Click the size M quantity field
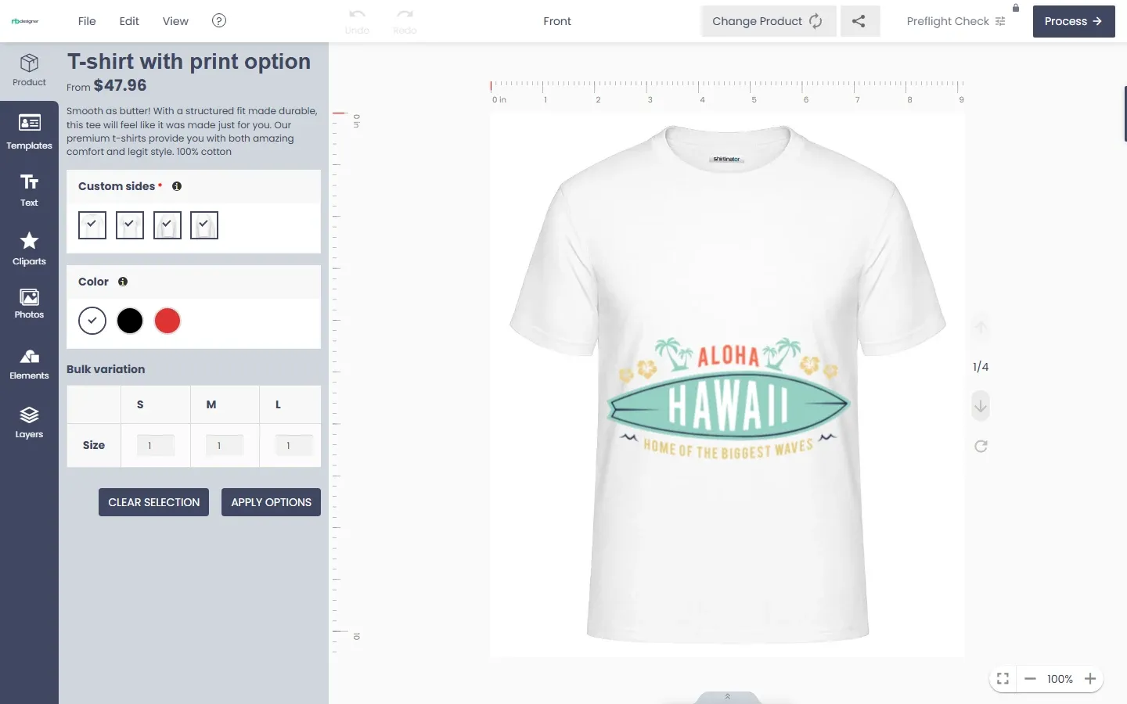 pyautogui.click(x=225, y=445)
